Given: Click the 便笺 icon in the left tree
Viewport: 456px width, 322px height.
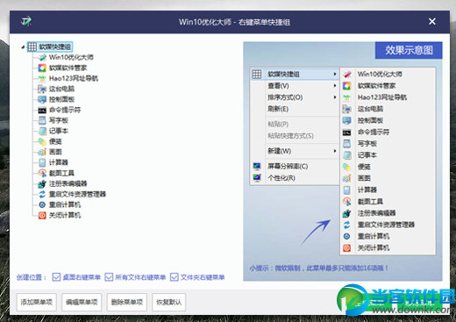Looking at the screenshot, I should 42,141.
